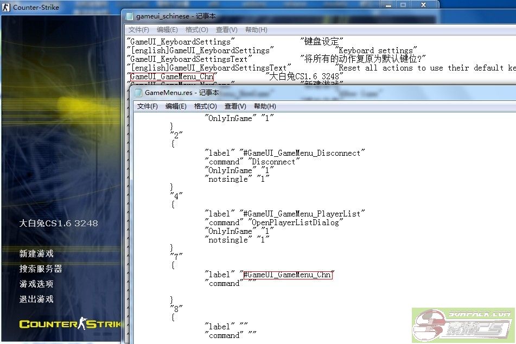Click the highlighted #GameUI_GameMenu_Chn text in GameMenu.res

pos(288,275)
